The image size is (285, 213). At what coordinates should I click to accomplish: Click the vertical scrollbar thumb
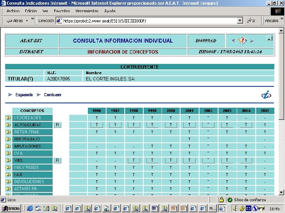[x=281, y=76]
